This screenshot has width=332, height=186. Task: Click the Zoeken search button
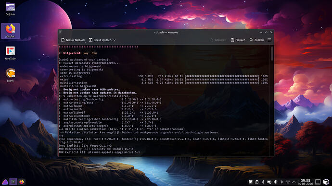pyautogui.click(x=256, y=40)
